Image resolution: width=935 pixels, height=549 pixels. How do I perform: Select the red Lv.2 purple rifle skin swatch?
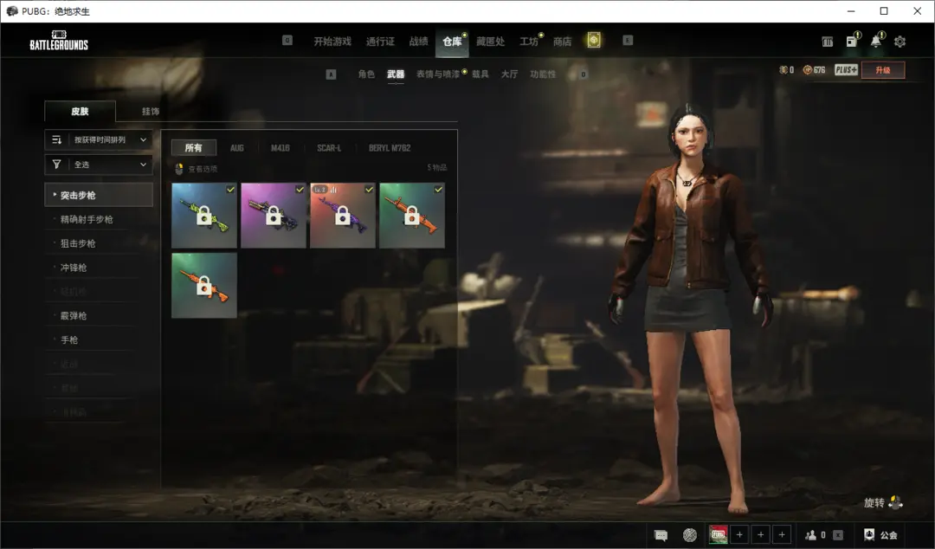pos(343,216)
